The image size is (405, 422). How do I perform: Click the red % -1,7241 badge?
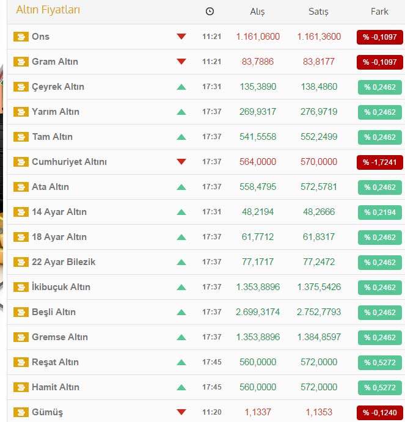[379, 162]
